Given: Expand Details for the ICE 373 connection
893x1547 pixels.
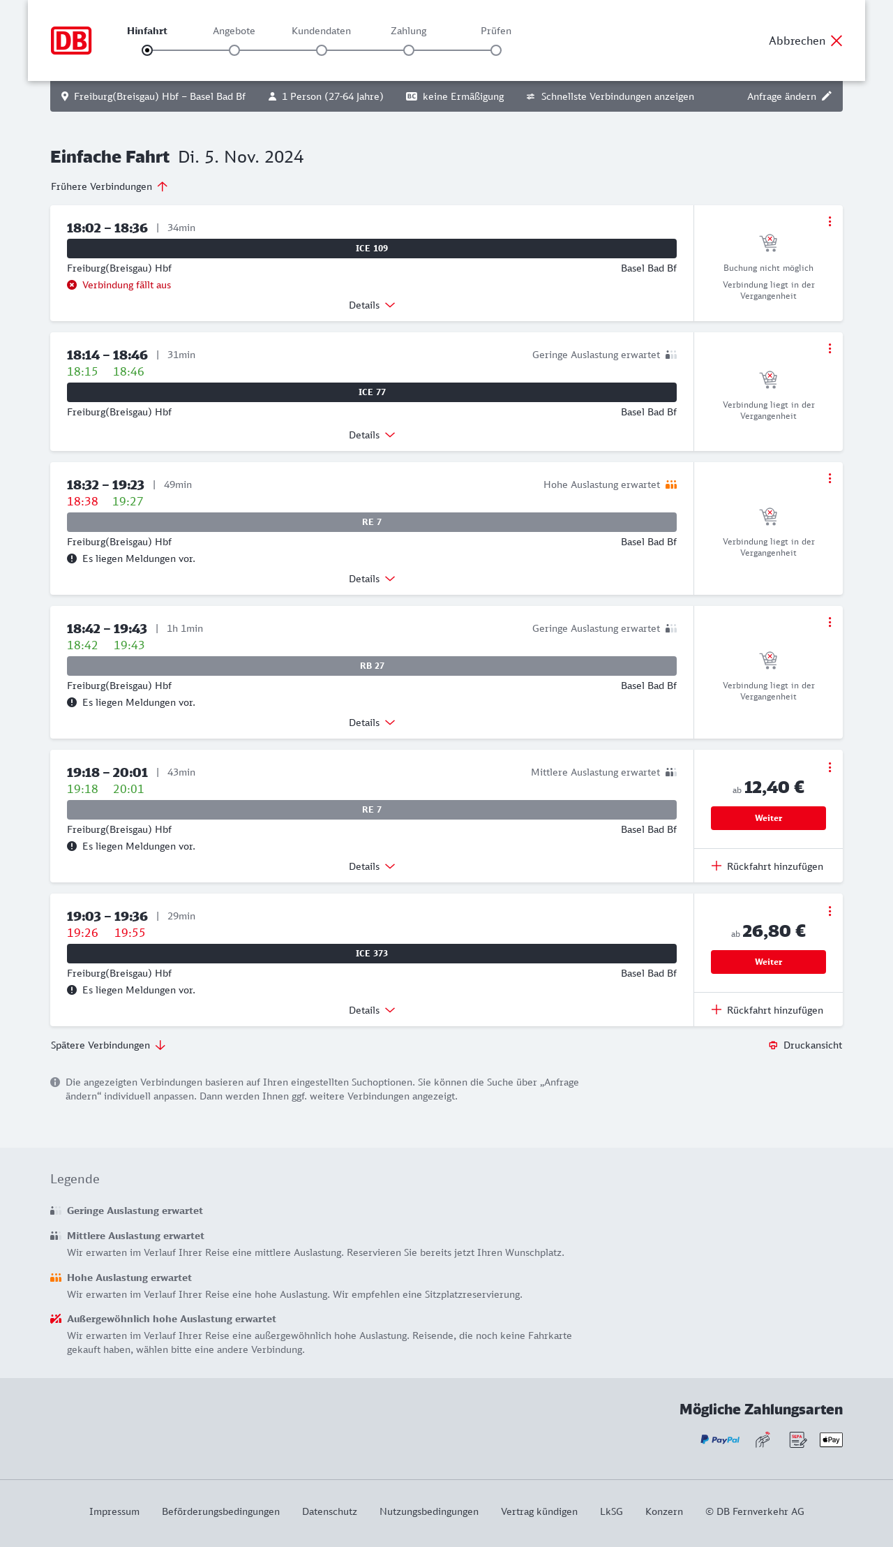Looking at the screenshot, I should [372, 1010].
